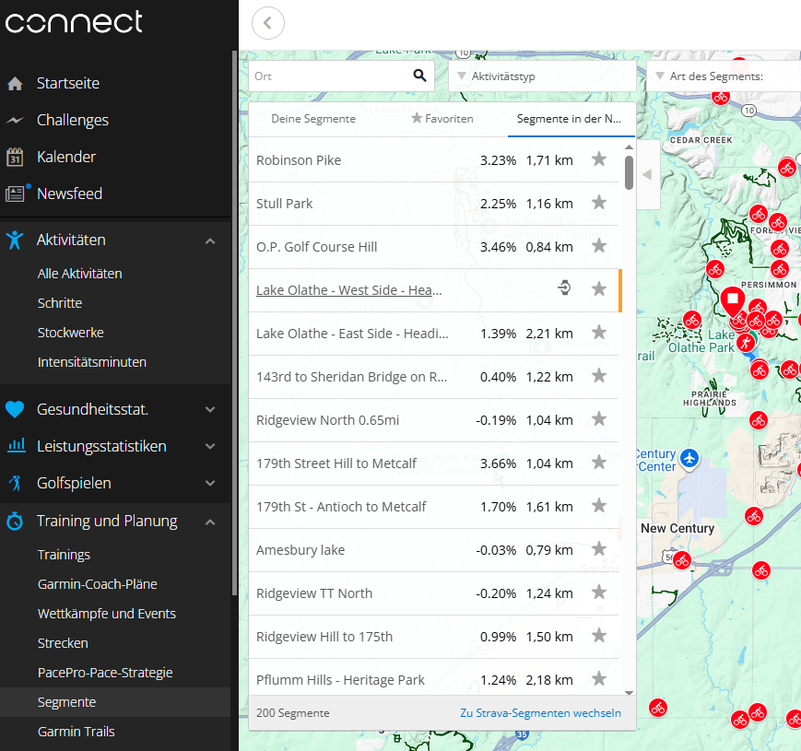Viewport: 801px width, 751px height.
Task: Star the Amesbury lake segment
Action: tap(599, 549)
